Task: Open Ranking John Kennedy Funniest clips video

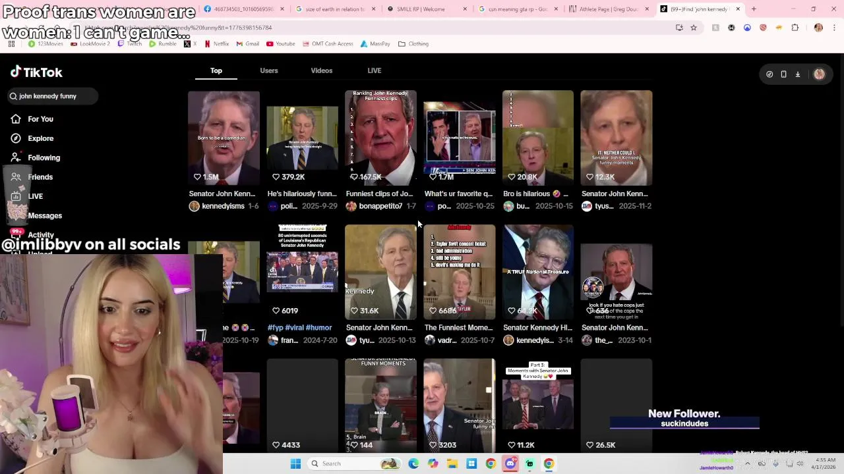Action: click(380, 138)
